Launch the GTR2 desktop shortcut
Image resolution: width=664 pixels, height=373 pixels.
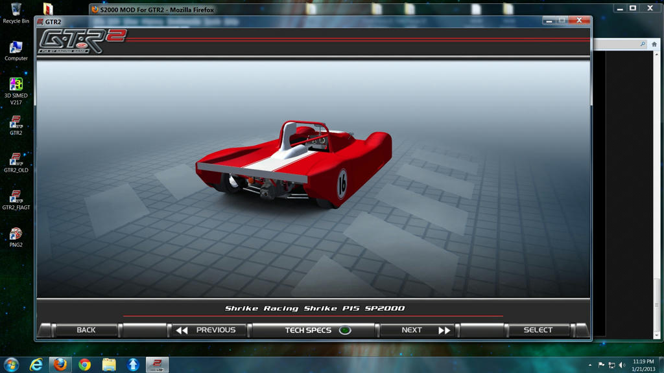pos(16,125)
